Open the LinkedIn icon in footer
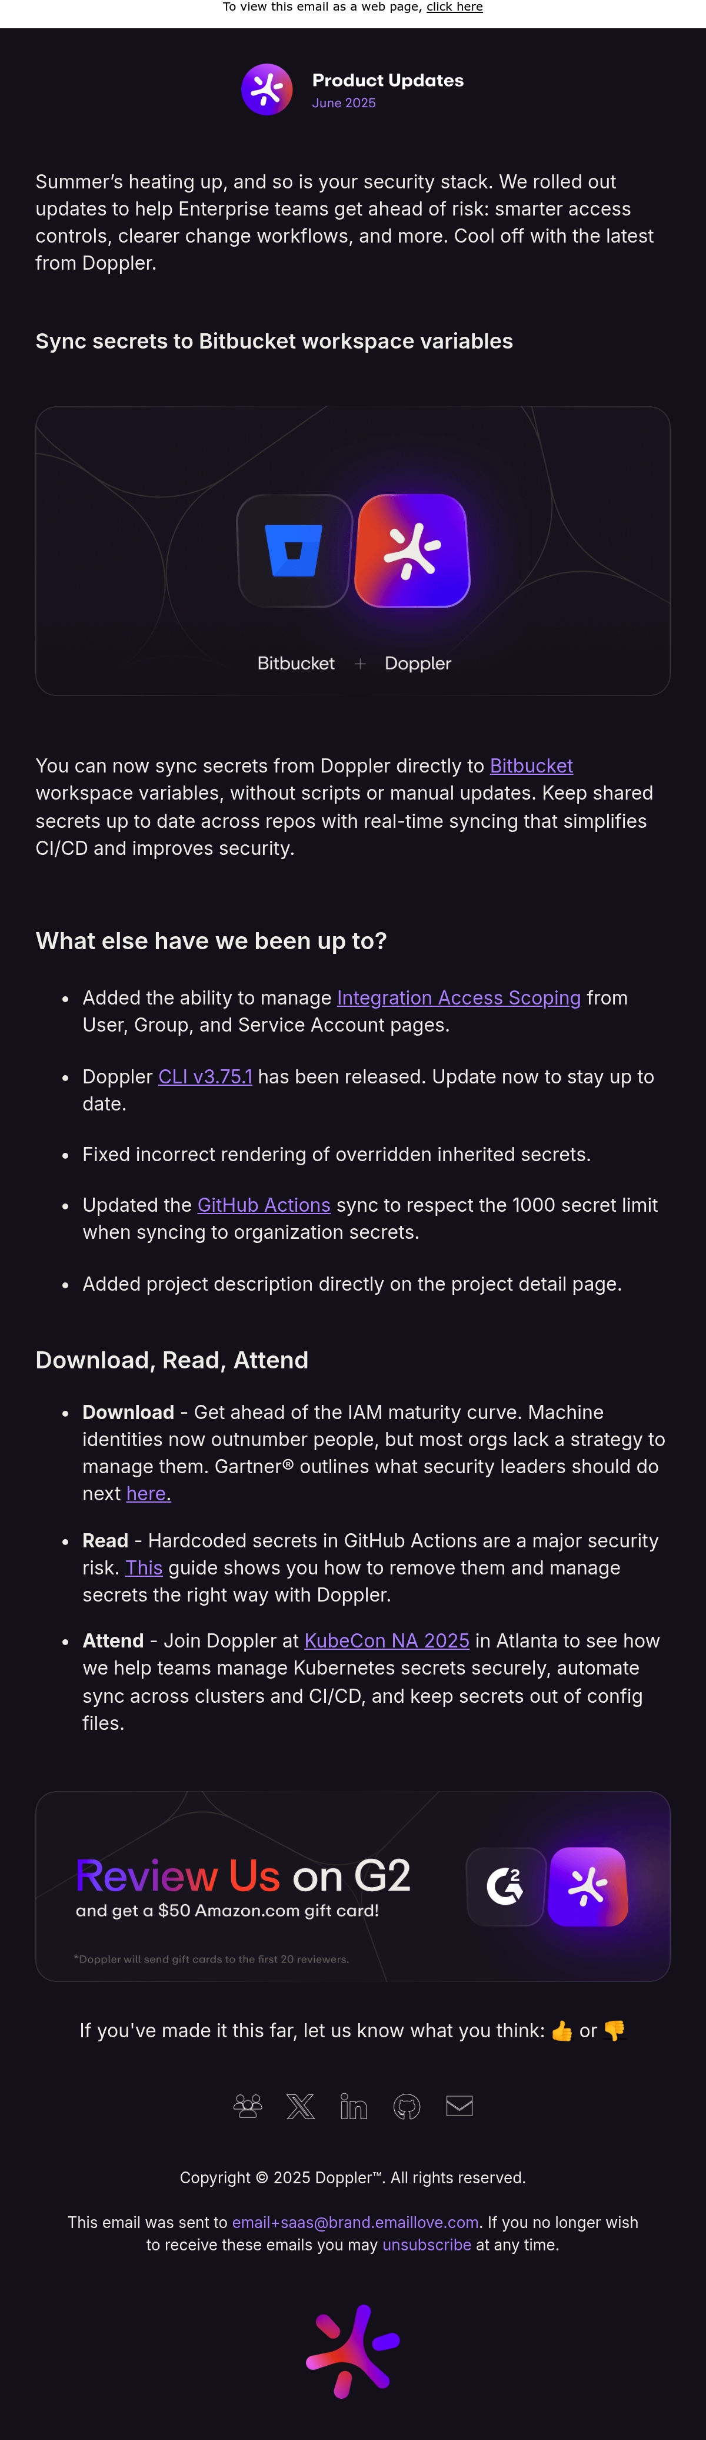Screen dimensions: 706x2440 coord(354,2106)
